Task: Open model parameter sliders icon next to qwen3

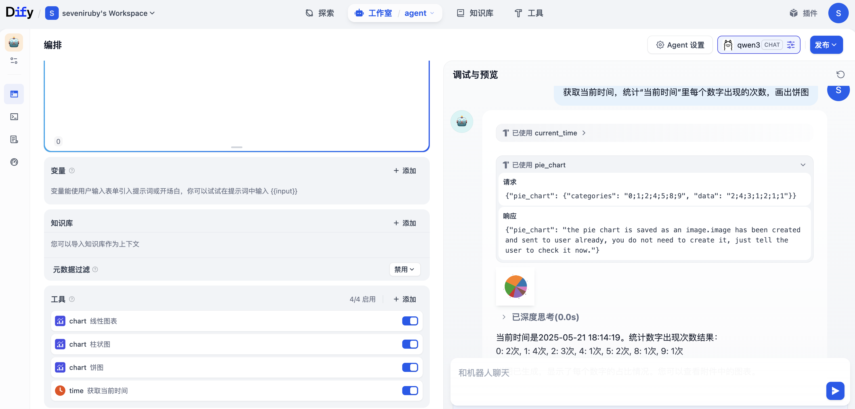Action: point(791,45)
